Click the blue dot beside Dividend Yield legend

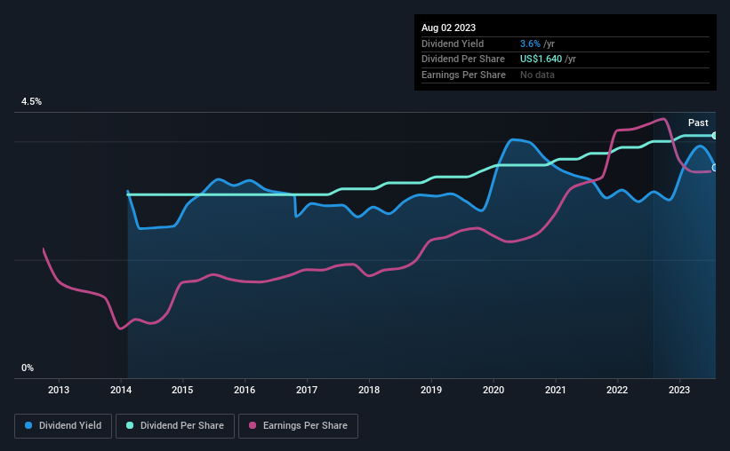click(x=29, y=426)
